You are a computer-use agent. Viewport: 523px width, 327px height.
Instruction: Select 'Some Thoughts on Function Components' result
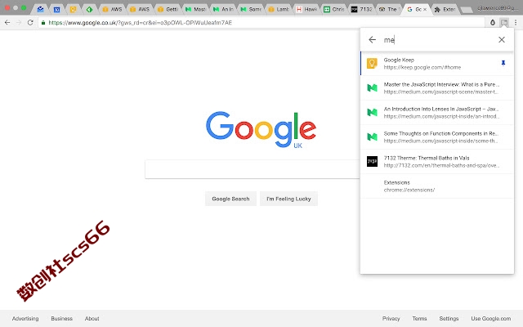point(437,137)
